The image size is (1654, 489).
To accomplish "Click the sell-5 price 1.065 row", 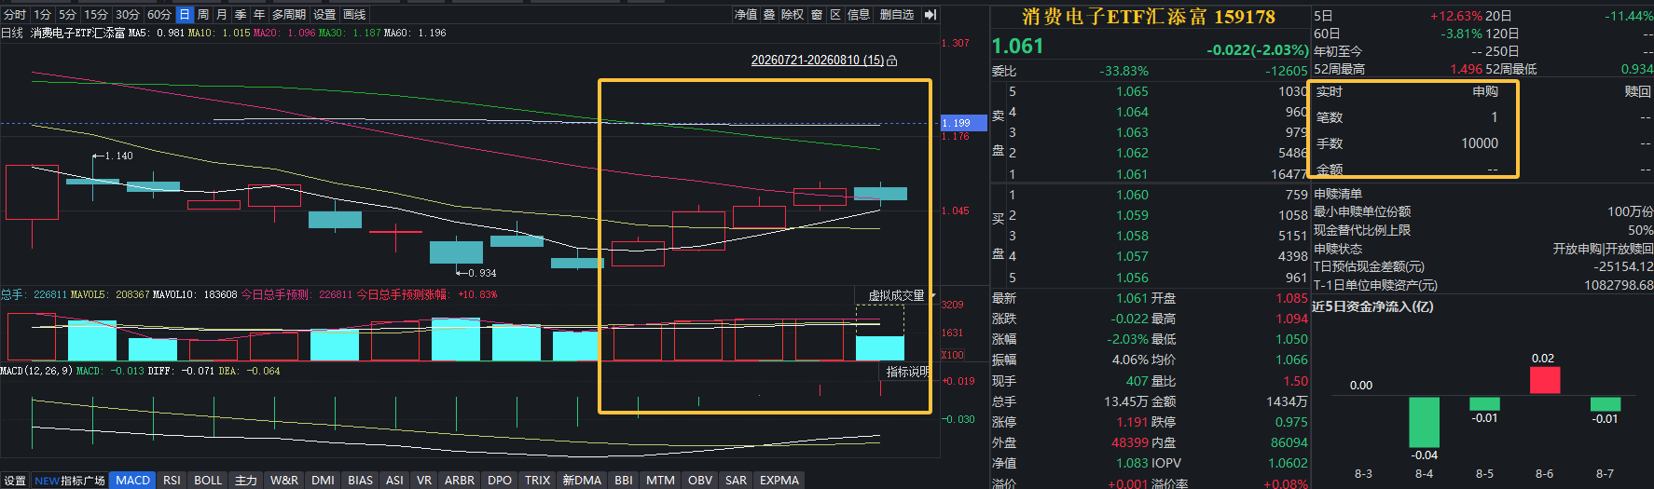I will [1150, 91].
